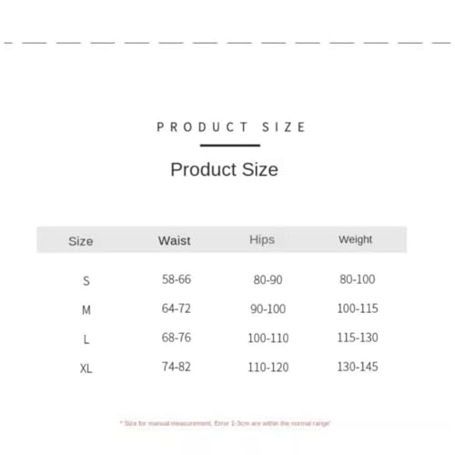The image size is (455, 455).
Task: Click waist value 74-82
Action: coord(177,367)
